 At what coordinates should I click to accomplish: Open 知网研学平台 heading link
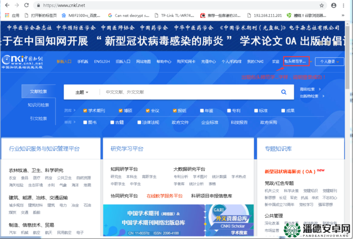pyautogui.click(x=124, y=169)
